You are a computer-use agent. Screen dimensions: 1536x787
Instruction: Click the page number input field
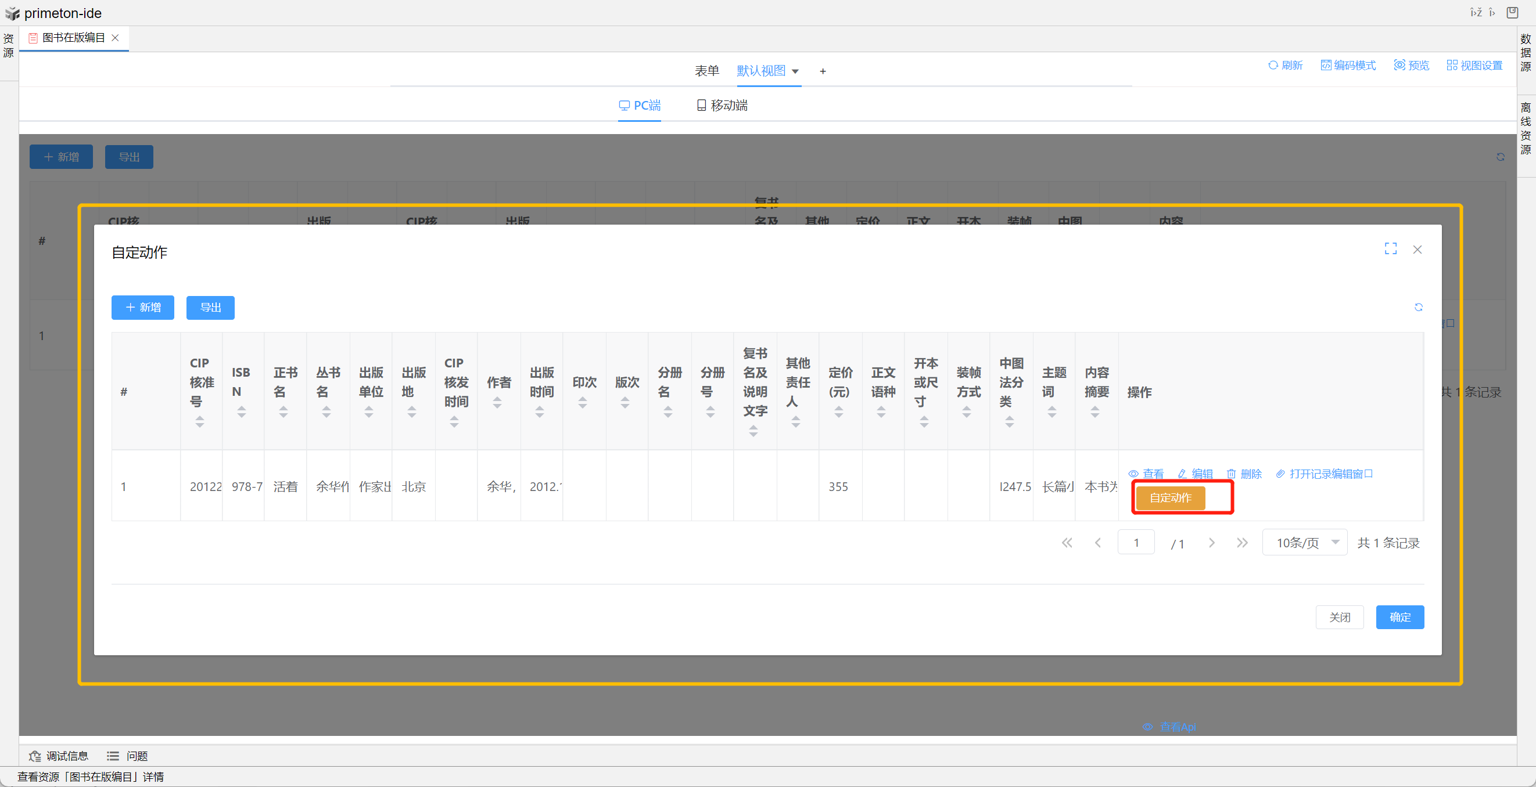[1135, 542]
